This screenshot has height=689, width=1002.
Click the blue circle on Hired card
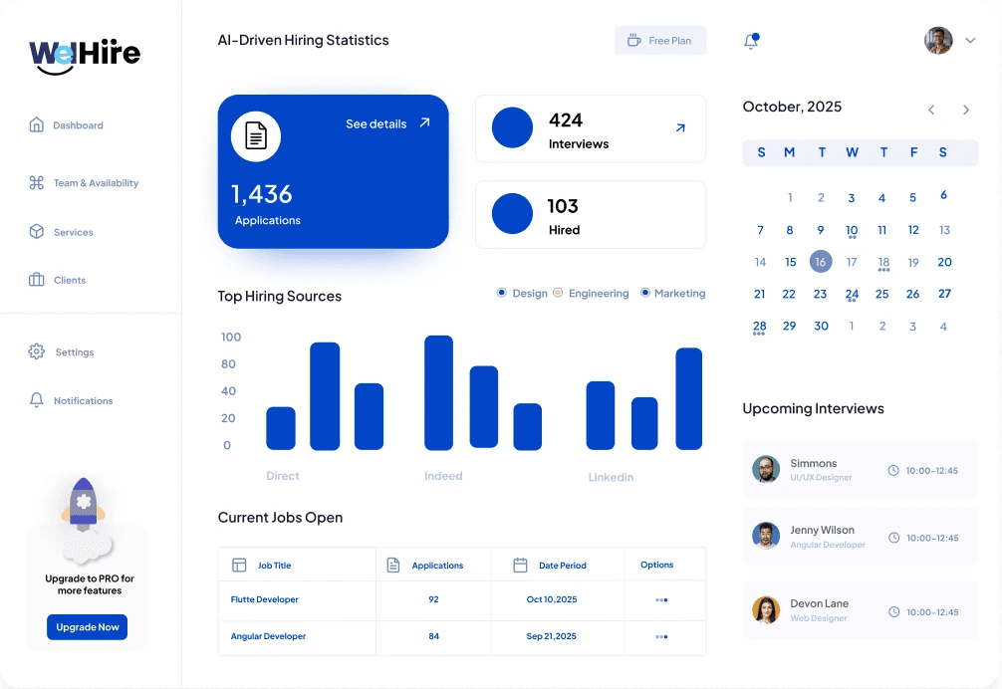(512, 213)
